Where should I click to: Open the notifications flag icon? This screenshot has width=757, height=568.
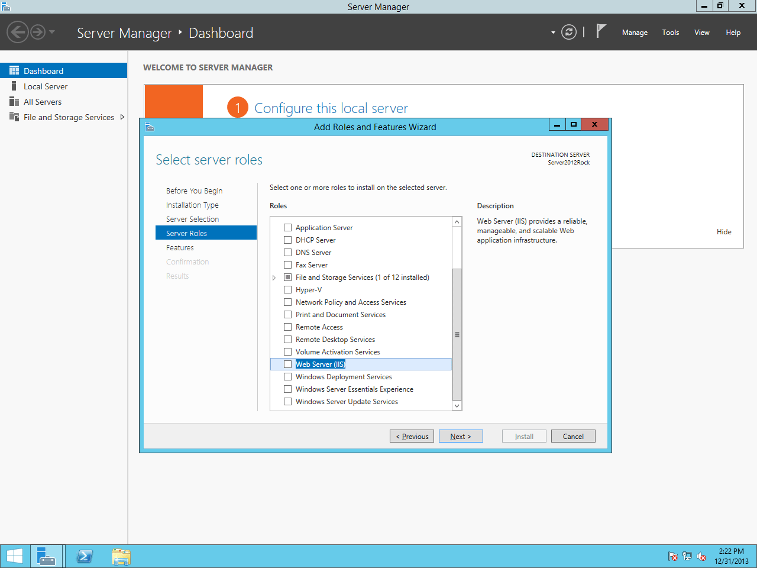pos(601,31)
